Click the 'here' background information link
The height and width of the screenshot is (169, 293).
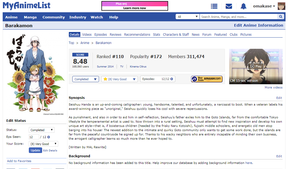249,163
